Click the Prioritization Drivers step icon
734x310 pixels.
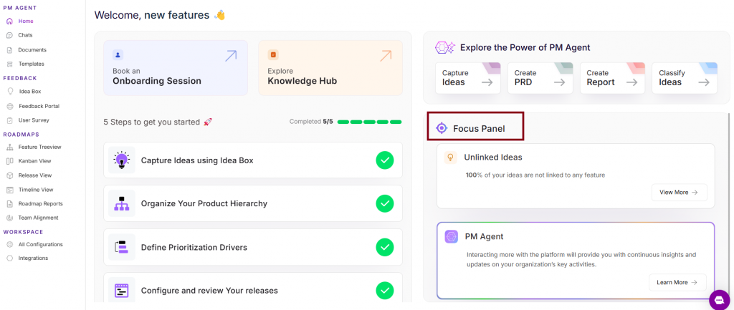coord(122,247)
